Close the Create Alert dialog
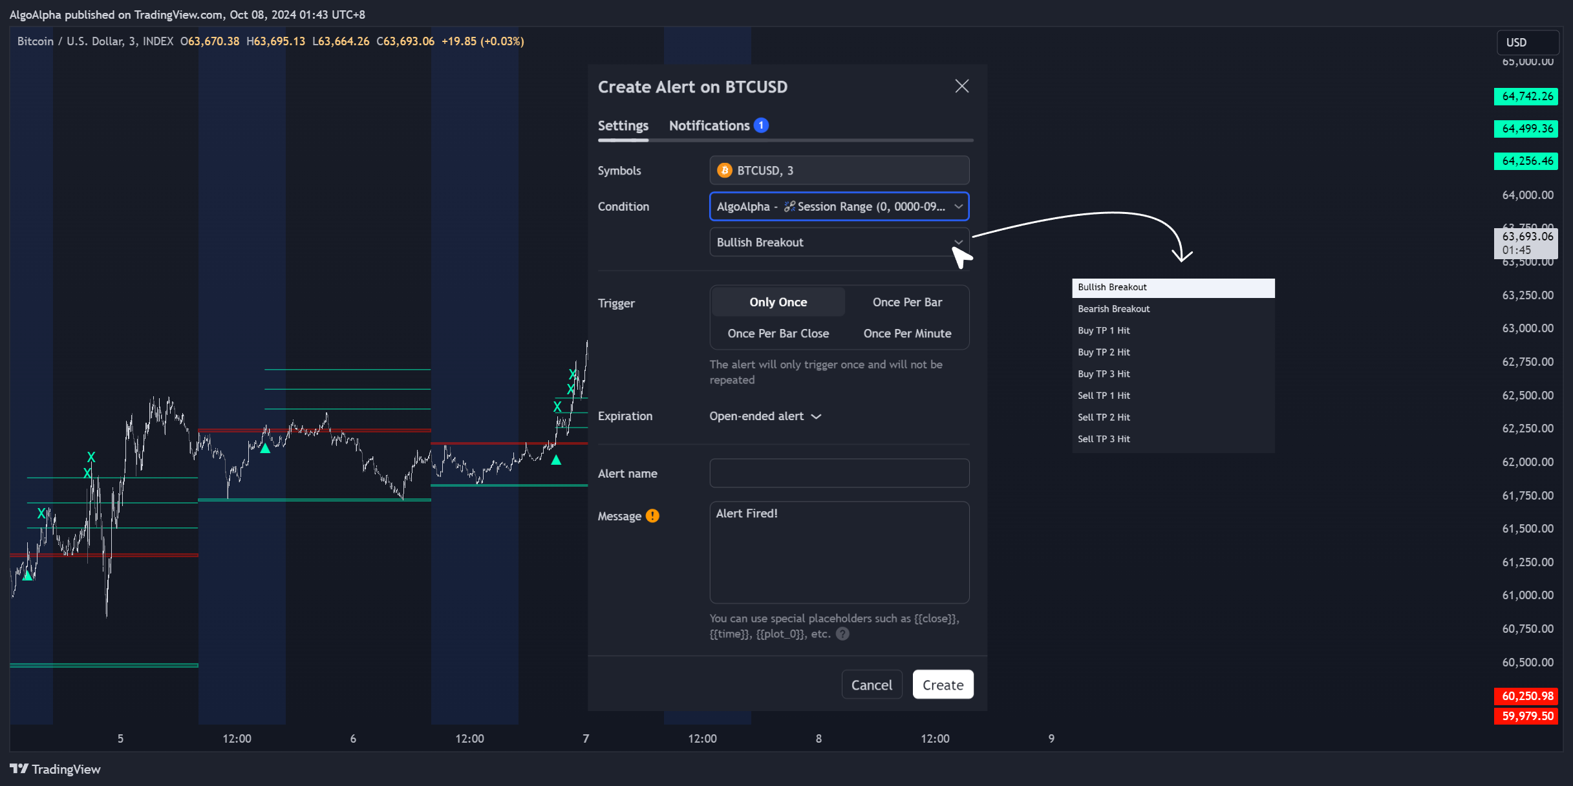Image resolution: width=1573 pixels, height=786 pixels. 961,86
